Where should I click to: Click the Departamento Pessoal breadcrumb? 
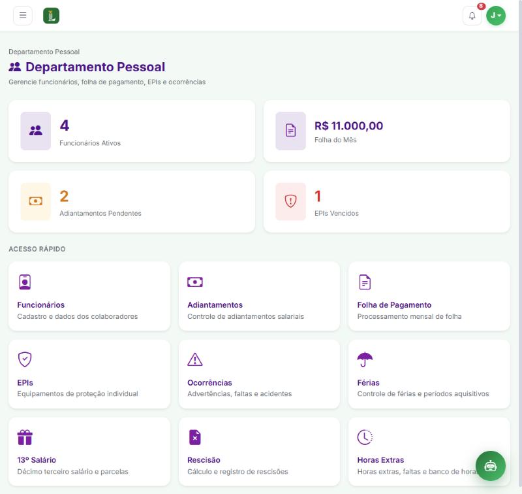[x=44, y=52]
